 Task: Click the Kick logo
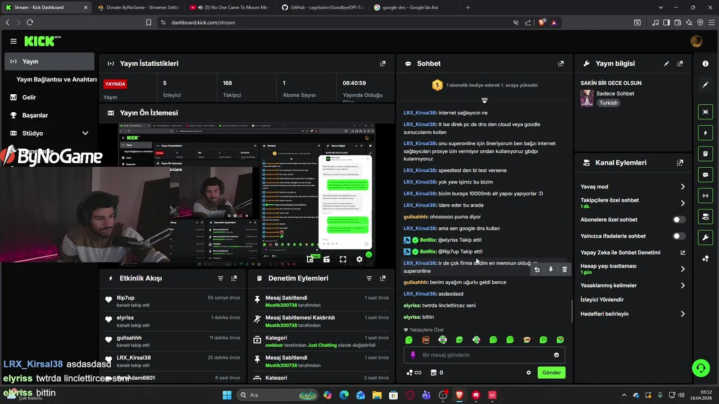coord(40,41)
